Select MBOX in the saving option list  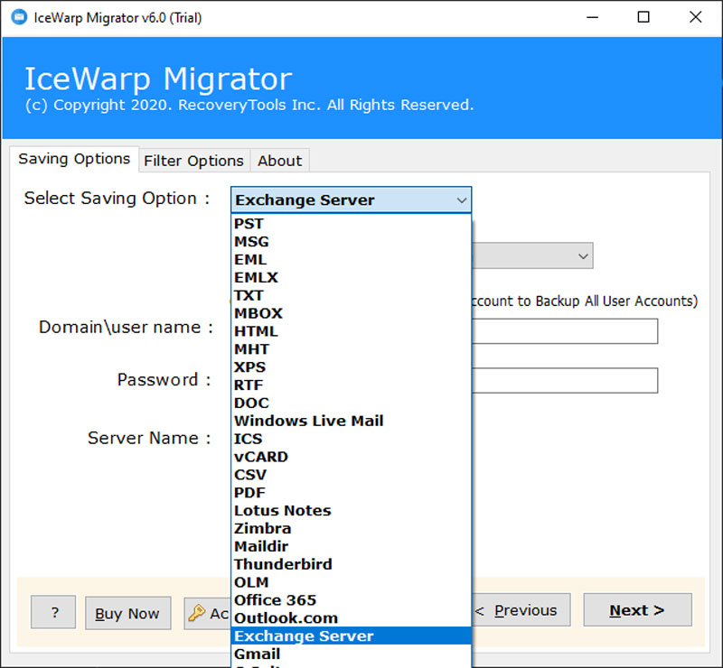351,313
